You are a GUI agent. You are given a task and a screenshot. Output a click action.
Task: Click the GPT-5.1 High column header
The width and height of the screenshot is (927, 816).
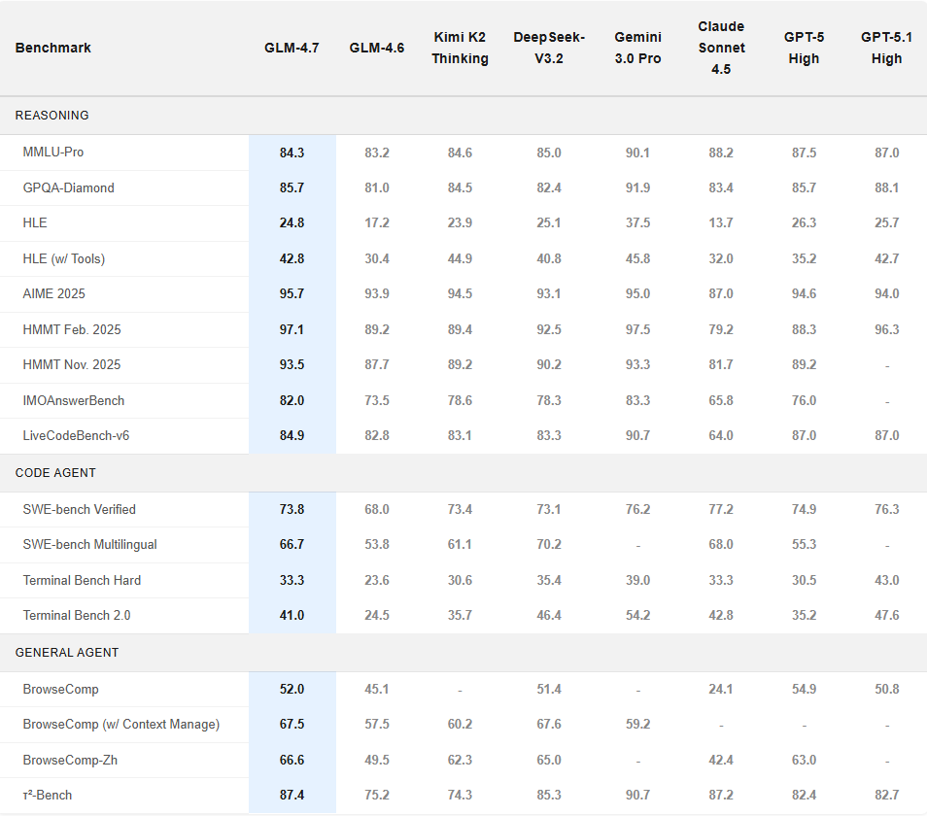886,47
